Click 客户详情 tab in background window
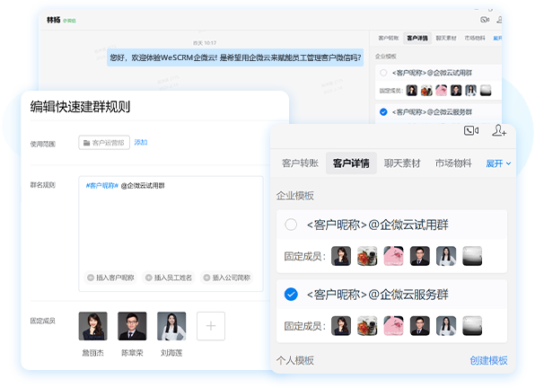Viewport: 535px width, 388px height. click(x=417, y=38)
